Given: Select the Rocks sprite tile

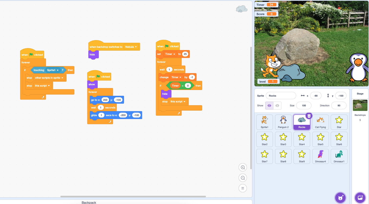Looking at the screenshot, I should pos(302,122).
